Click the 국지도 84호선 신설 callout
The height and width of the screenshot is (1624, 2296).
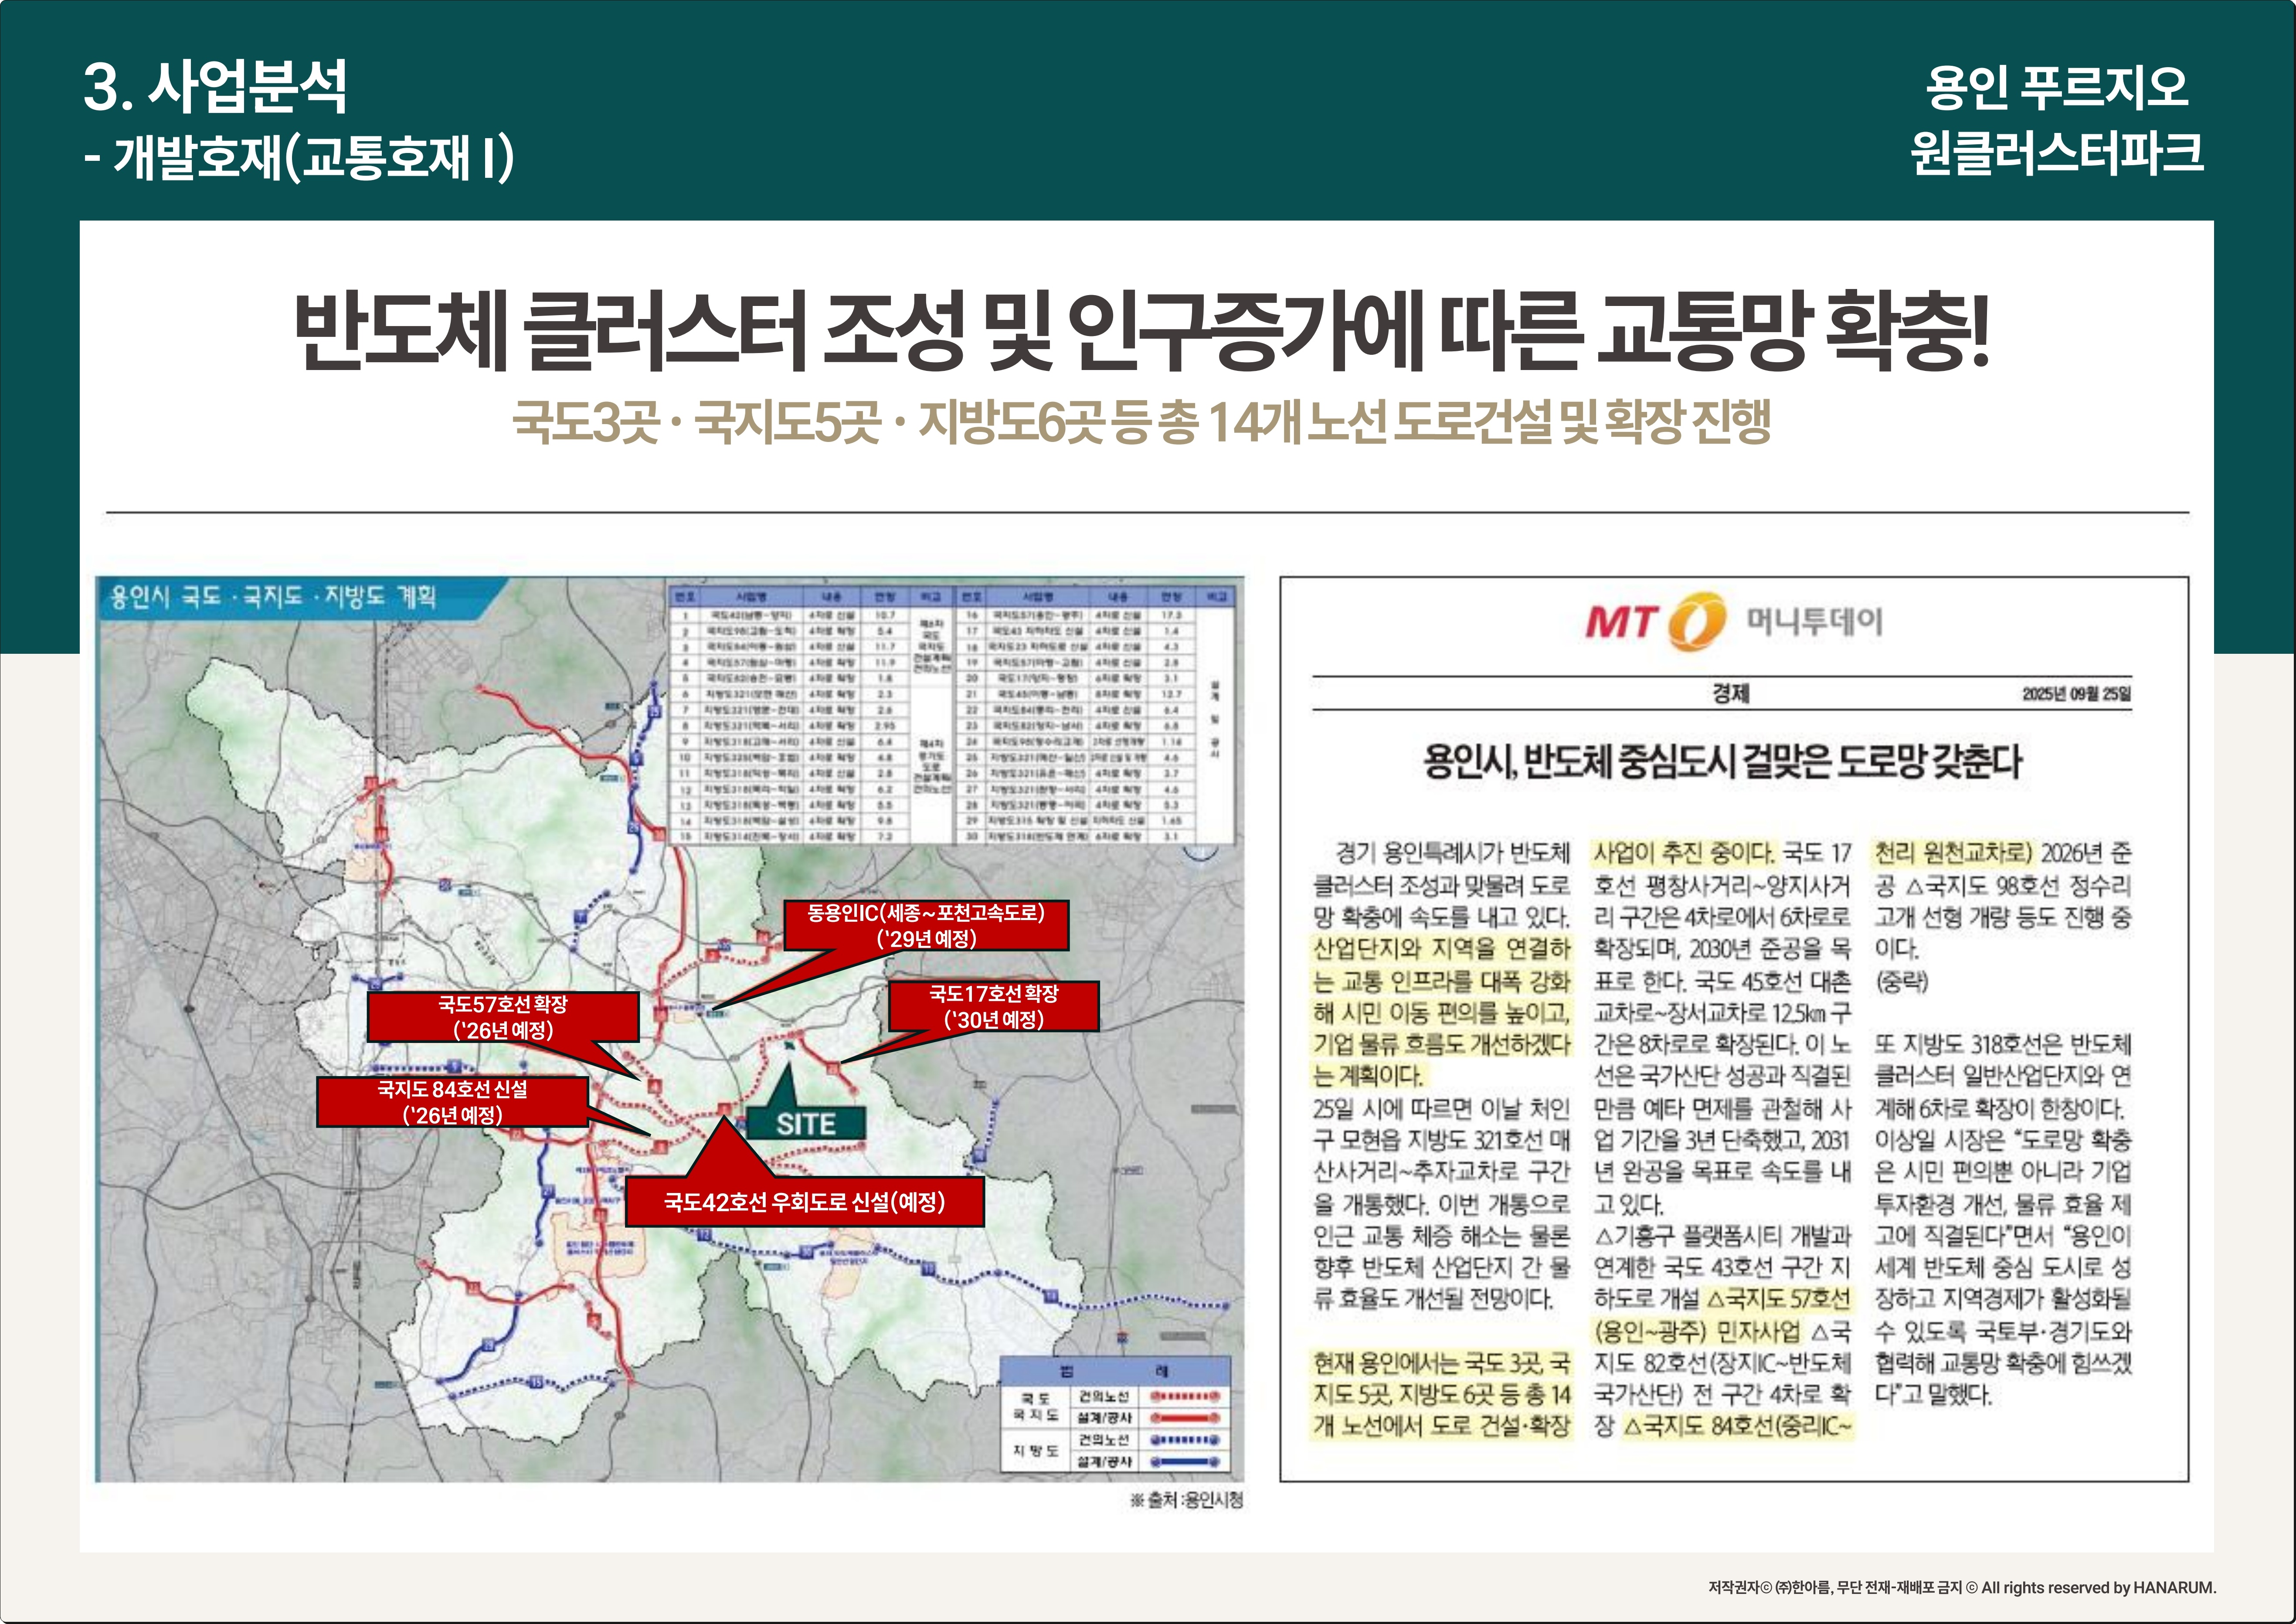(452, 1102)
